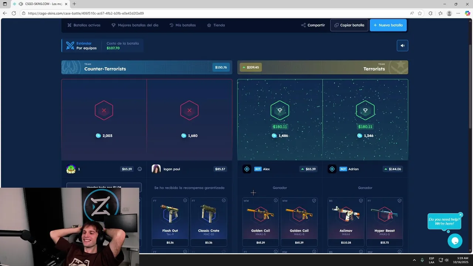Click player 1's green avatar
The width and height of the screenshot is (473, 266).
pyautogui.click(x=71, y=169)
